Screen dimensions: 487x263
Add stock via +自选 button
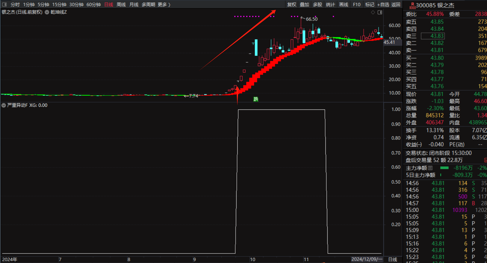[x=383, y=4]
